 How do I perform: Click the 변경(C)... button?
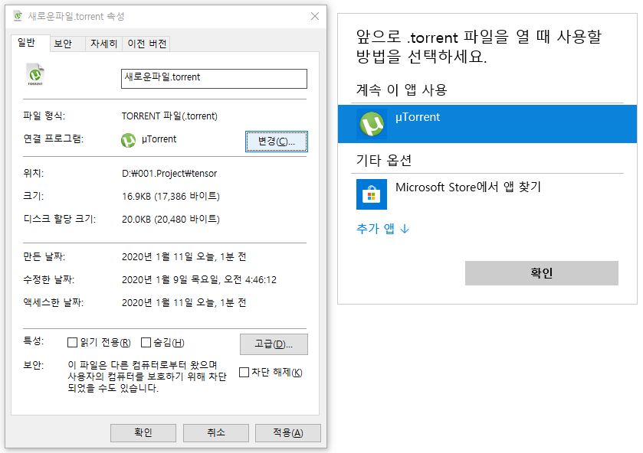coord(277,142)
